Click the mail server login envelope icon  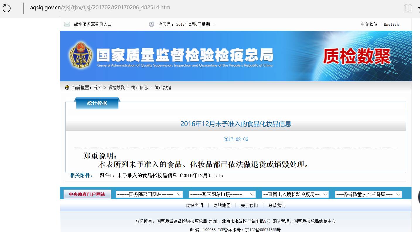pos(67,24)
